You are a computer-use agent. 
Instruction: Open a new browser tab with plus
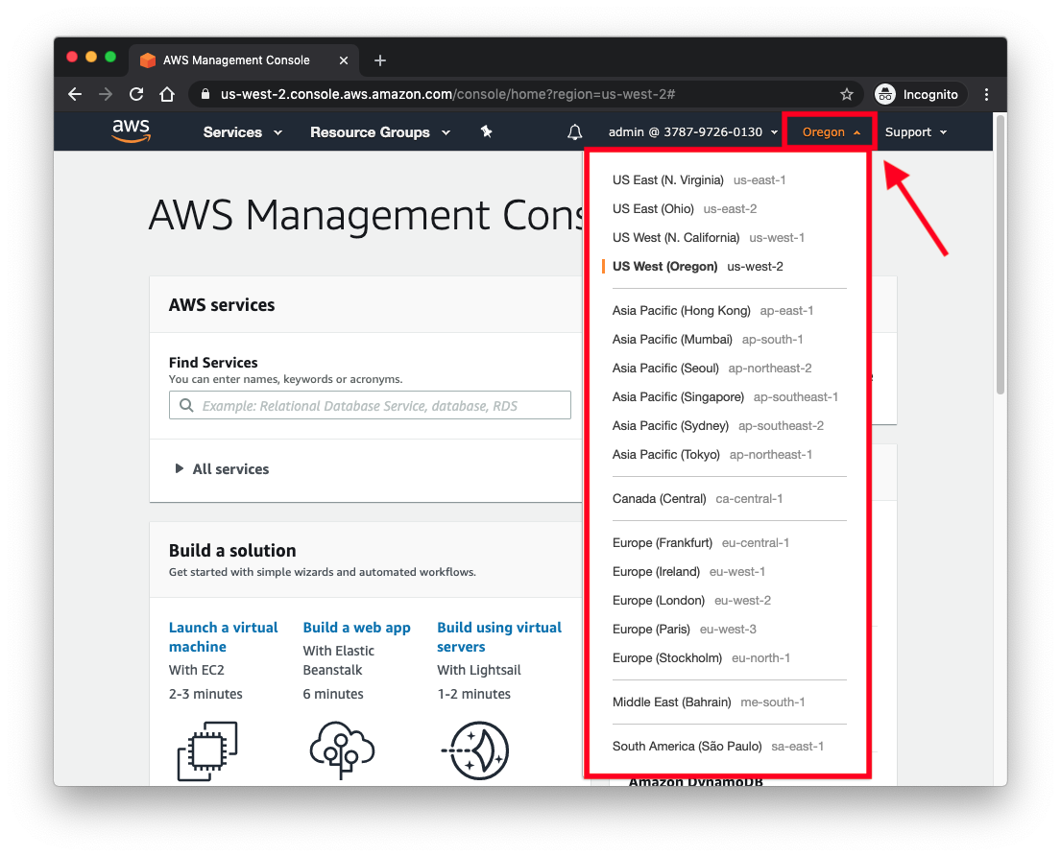coord(380,60)
